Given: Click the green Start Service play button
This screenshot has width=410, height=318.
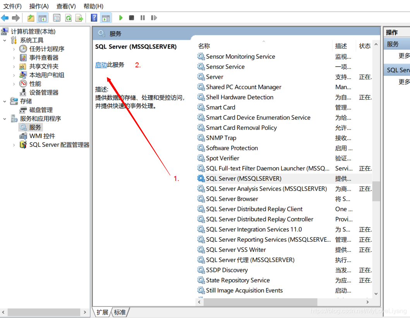Looking at the screenshot, I should click(120, 18).
